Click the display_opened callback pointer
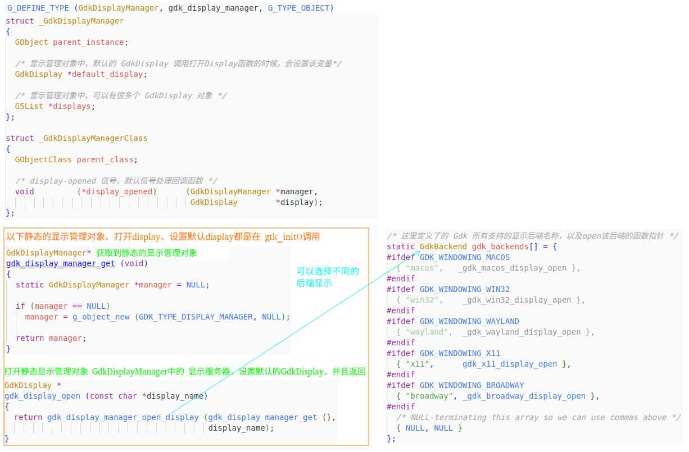The image size is (689, 452). click(117, 191)
